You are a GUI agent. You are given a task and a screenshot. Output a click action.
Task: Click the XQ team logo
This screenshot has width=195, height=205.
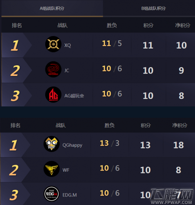[x=53, y=44]
